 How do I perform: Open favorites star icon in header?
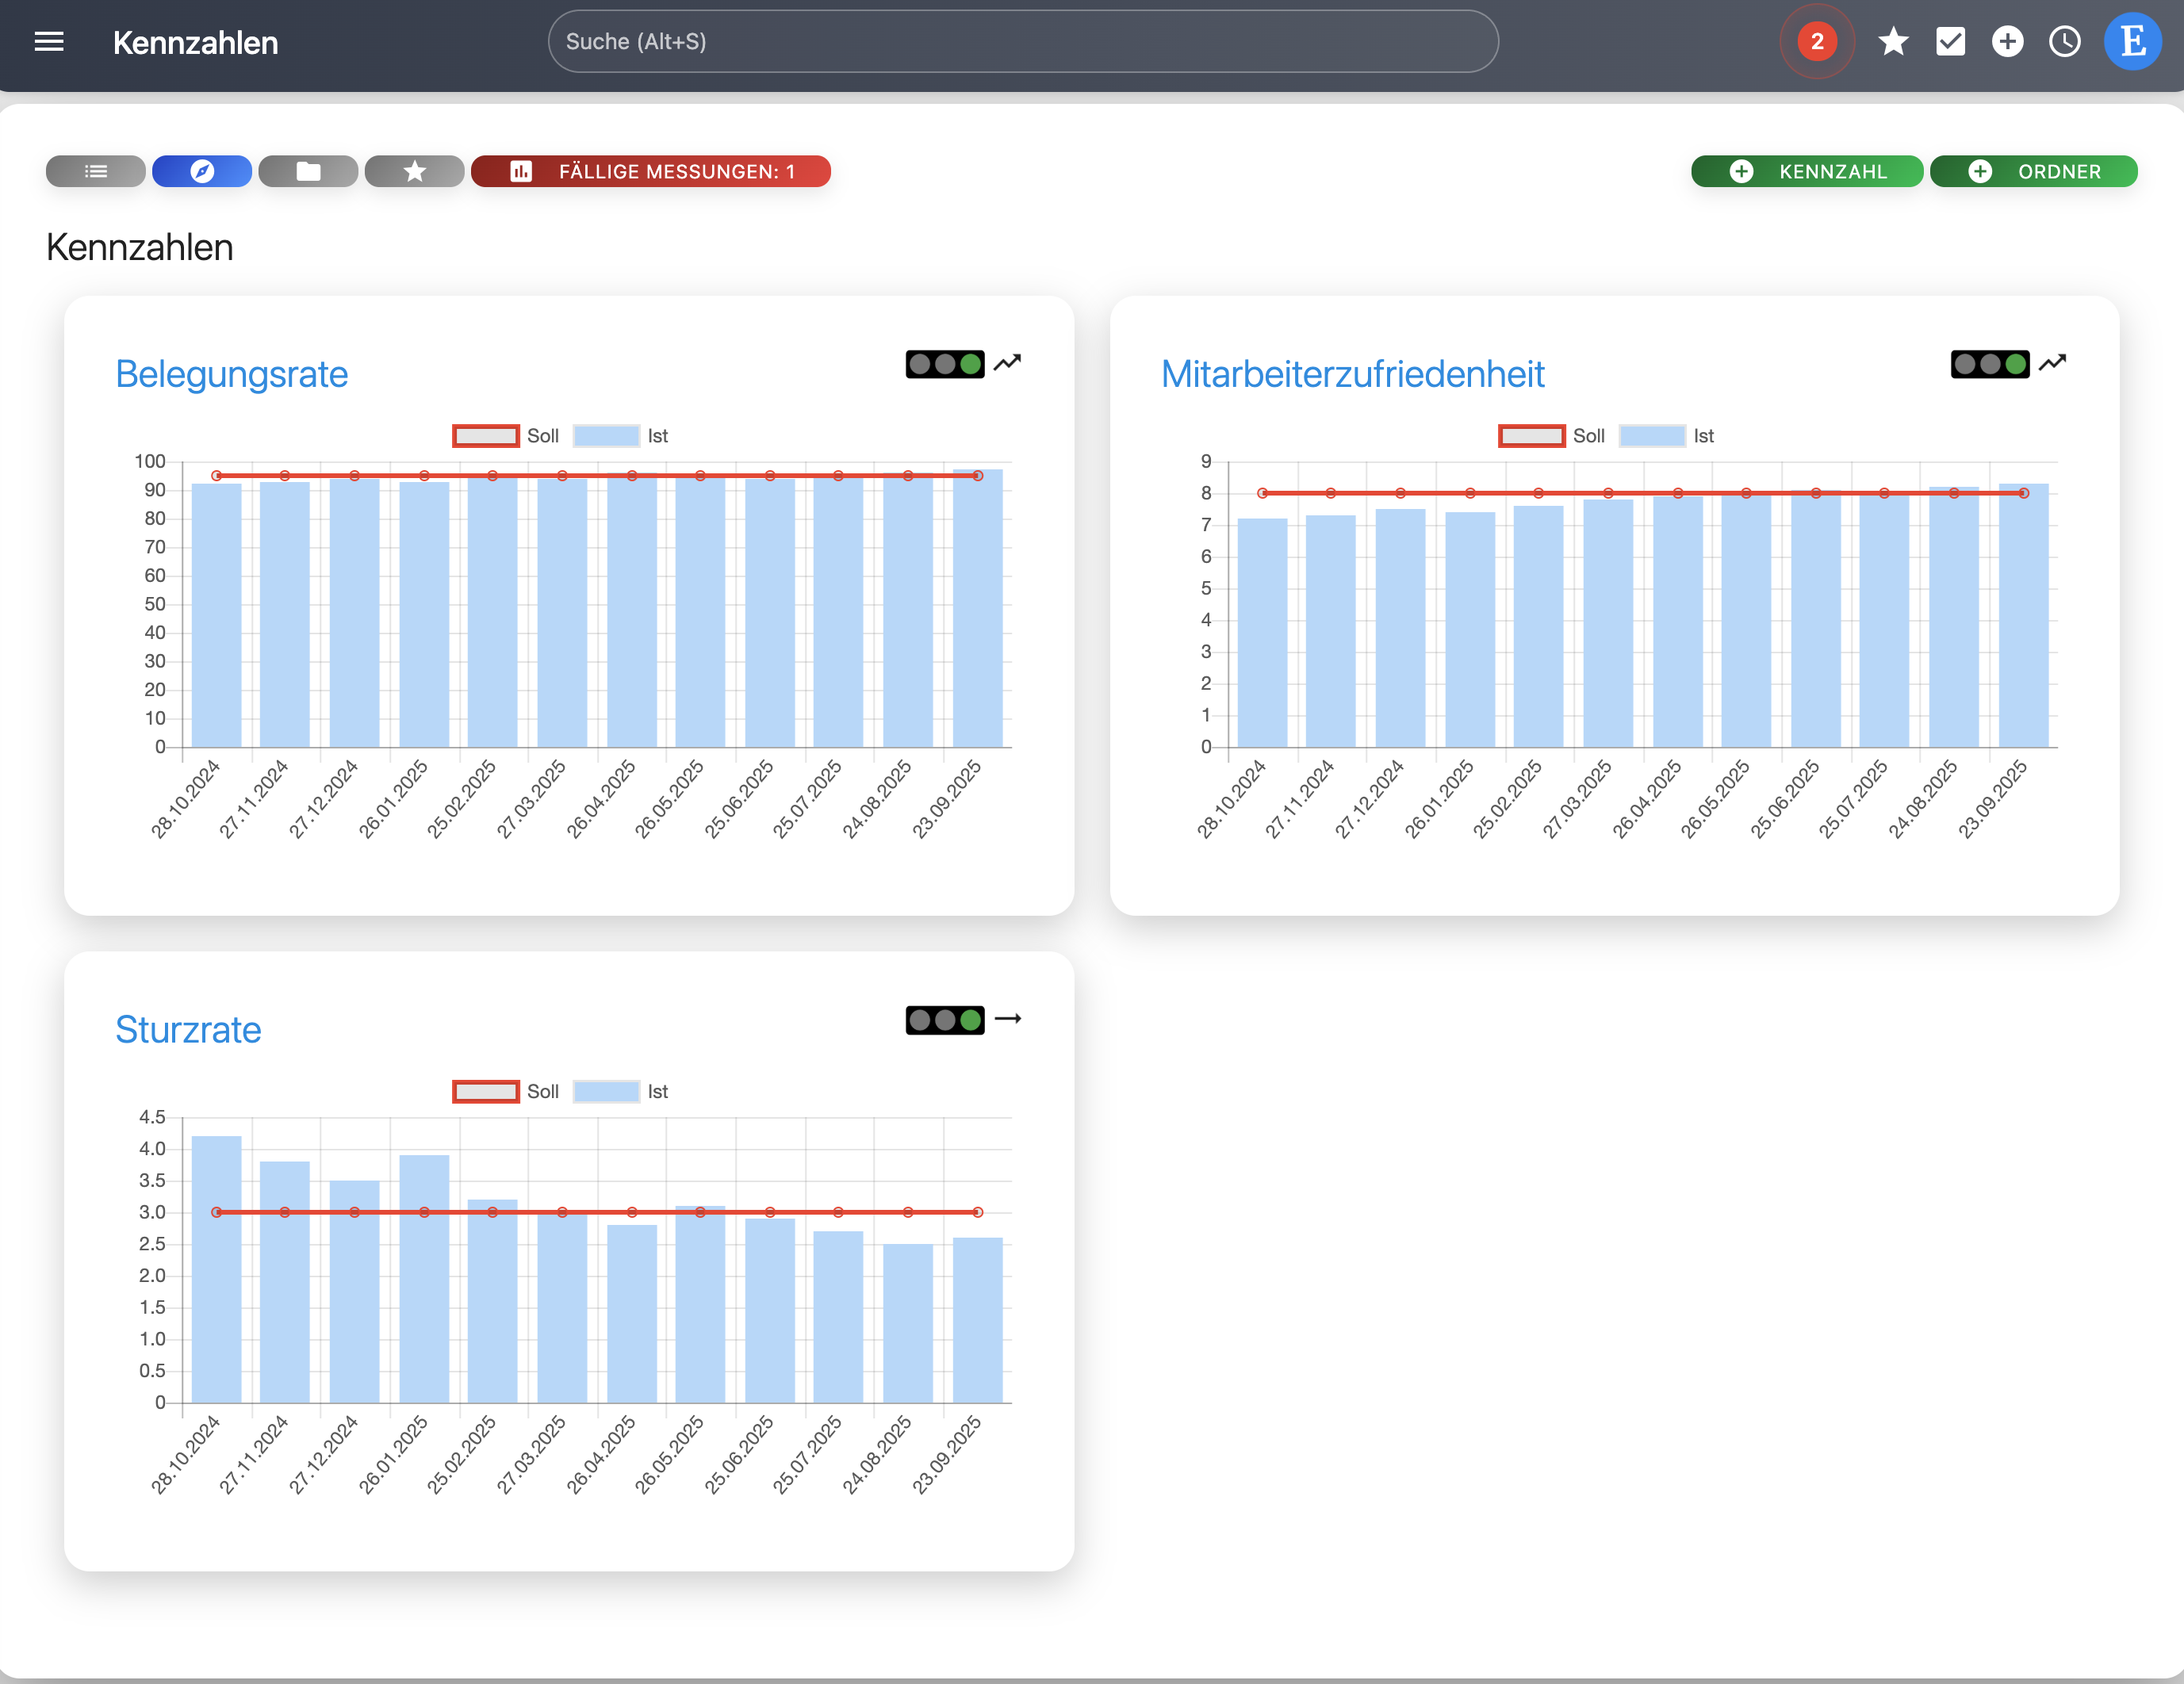coord(1893,42)
